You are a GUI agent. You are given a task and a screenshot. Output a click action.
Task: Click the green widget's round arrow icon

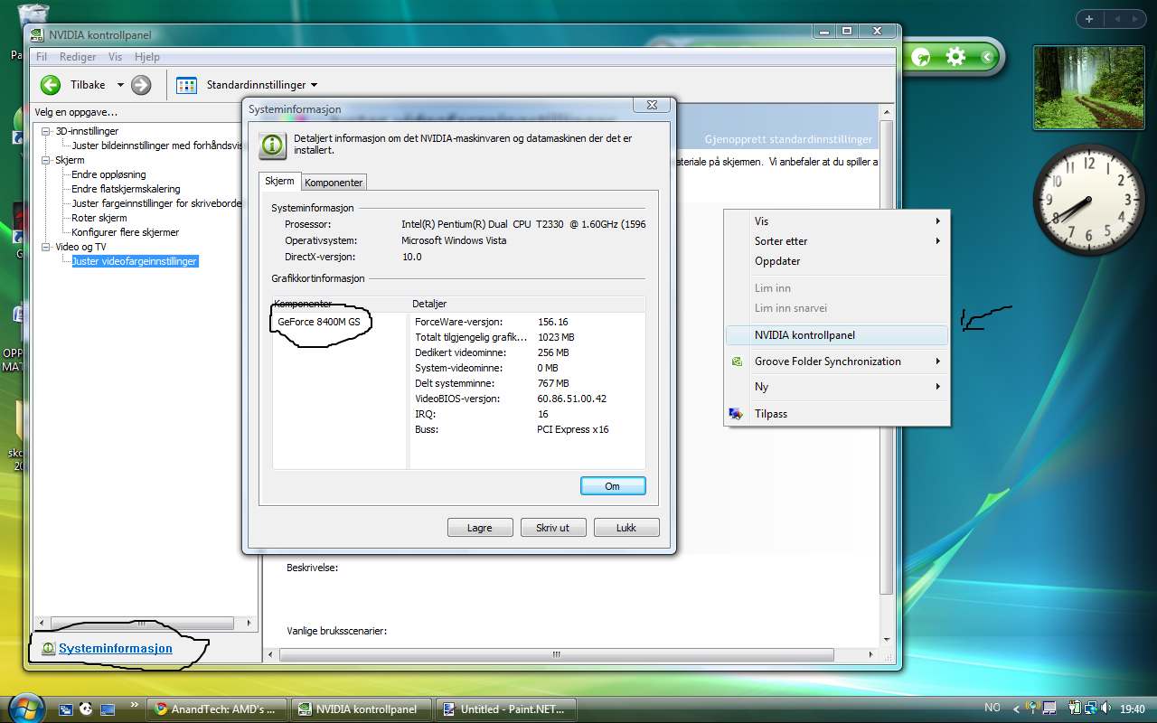coord(921,57)
